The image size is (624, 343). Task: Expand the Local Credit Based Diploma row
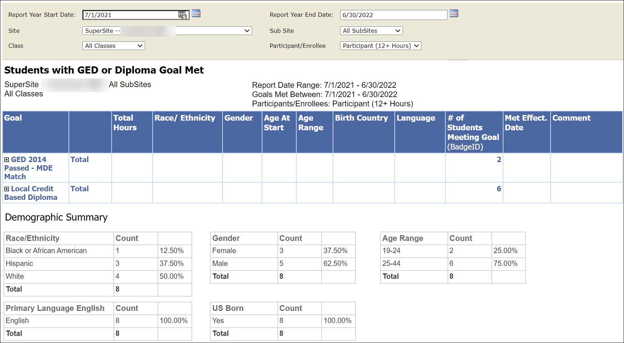click(6, 188)
